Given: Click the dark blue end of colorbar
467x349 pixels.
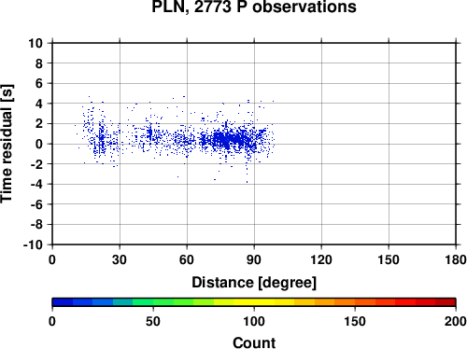Looking at the screenshot, I should point(63,302).
